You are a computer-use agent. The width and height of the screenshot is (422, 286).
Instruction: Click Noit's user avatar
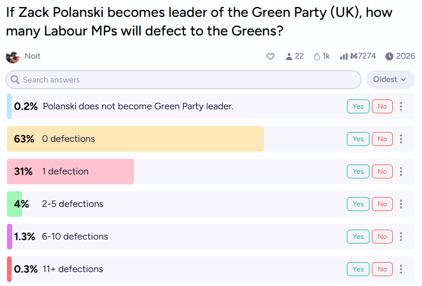click(13, 56)
